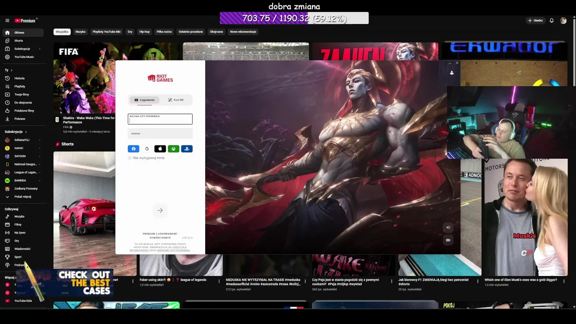Expand the 'Ty' section chevron

pyautogui.click(x=11, y=70)
